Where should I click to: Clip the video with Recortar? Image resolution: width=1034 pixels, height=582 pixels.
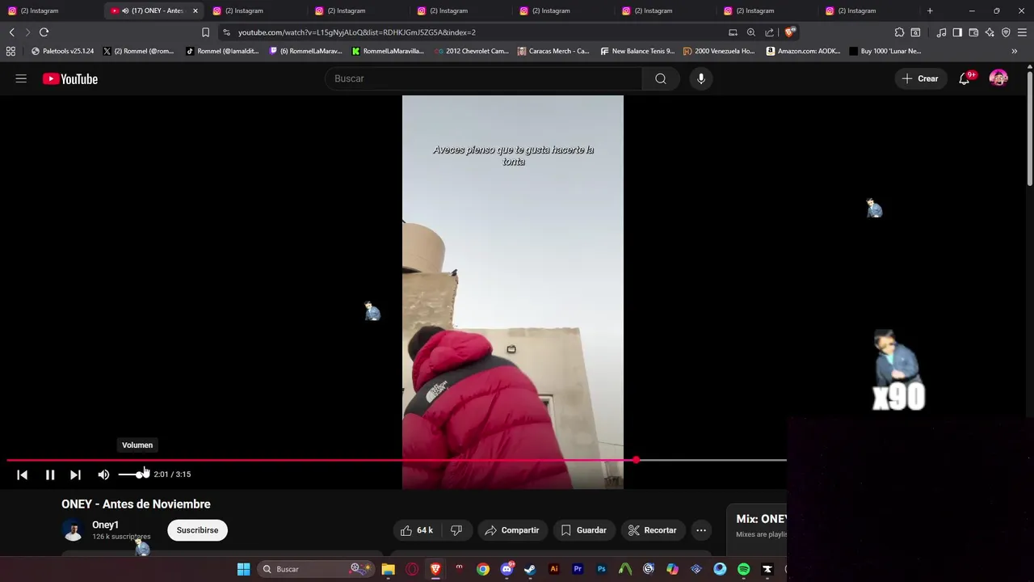click(652, 530)
